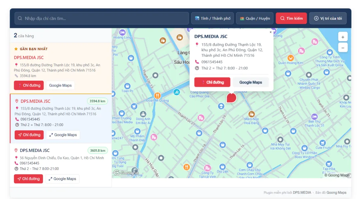This screenshot has height=199, width=360.
Task: Zoom out using the minus control
Action: click(343, 47)
